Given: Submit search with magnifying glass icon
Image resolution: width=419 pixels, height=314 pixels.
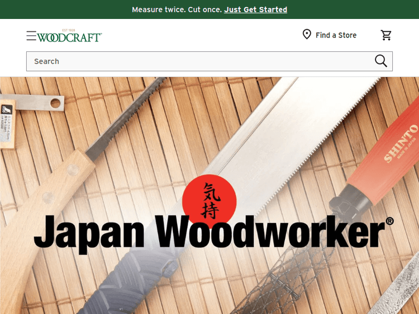Looking at the screenshot, I should (x=381, y=61).
